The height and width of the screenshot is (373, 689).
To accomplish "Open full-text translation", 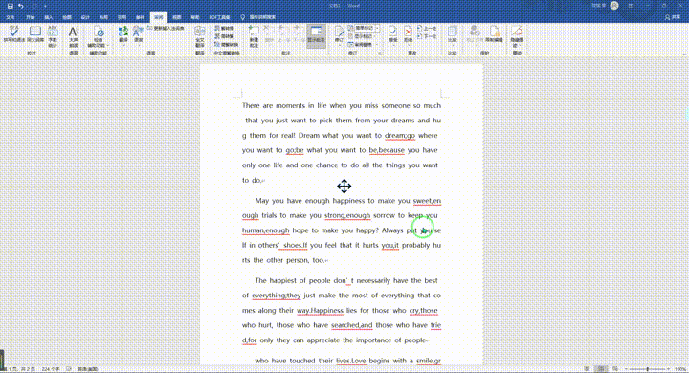I will 200,37.
